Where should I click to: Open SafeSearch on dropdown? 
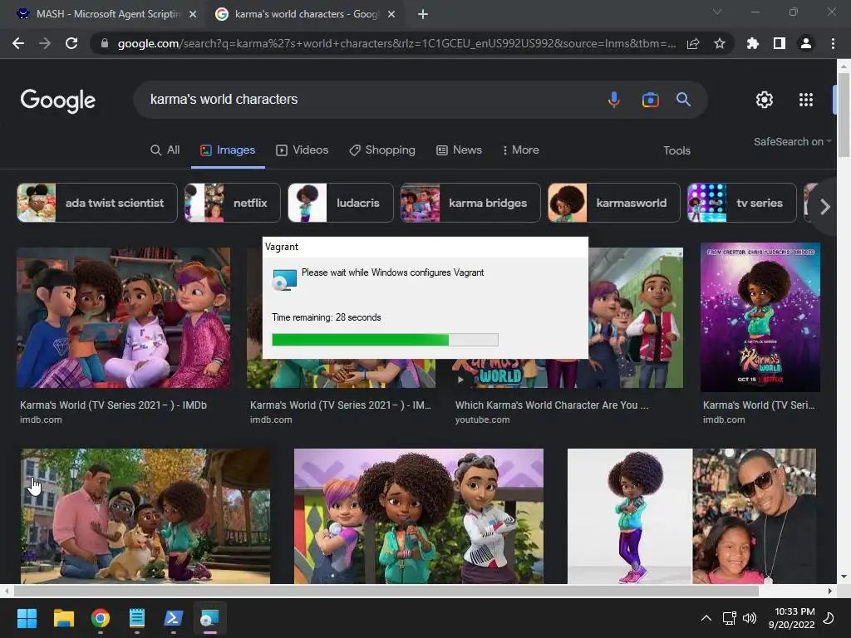coord(792,141)
